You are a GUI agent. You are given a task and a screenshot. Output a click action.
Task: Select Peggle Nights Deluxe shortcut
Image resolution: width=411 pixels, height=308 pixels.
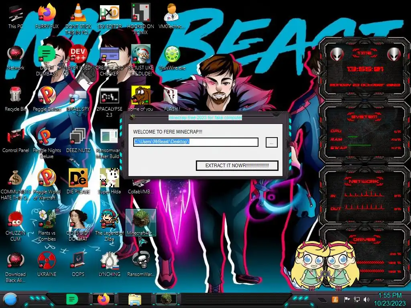pyautogui.click(x=47, y=144)
